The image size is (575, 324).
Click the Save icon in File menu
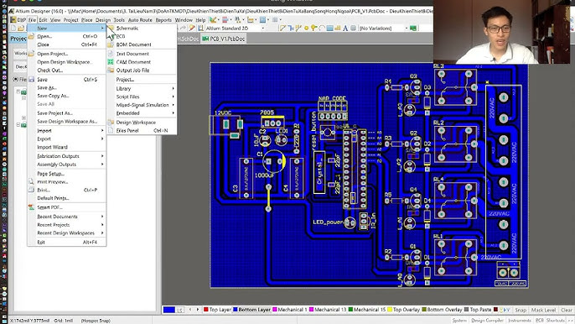point(32,80)
